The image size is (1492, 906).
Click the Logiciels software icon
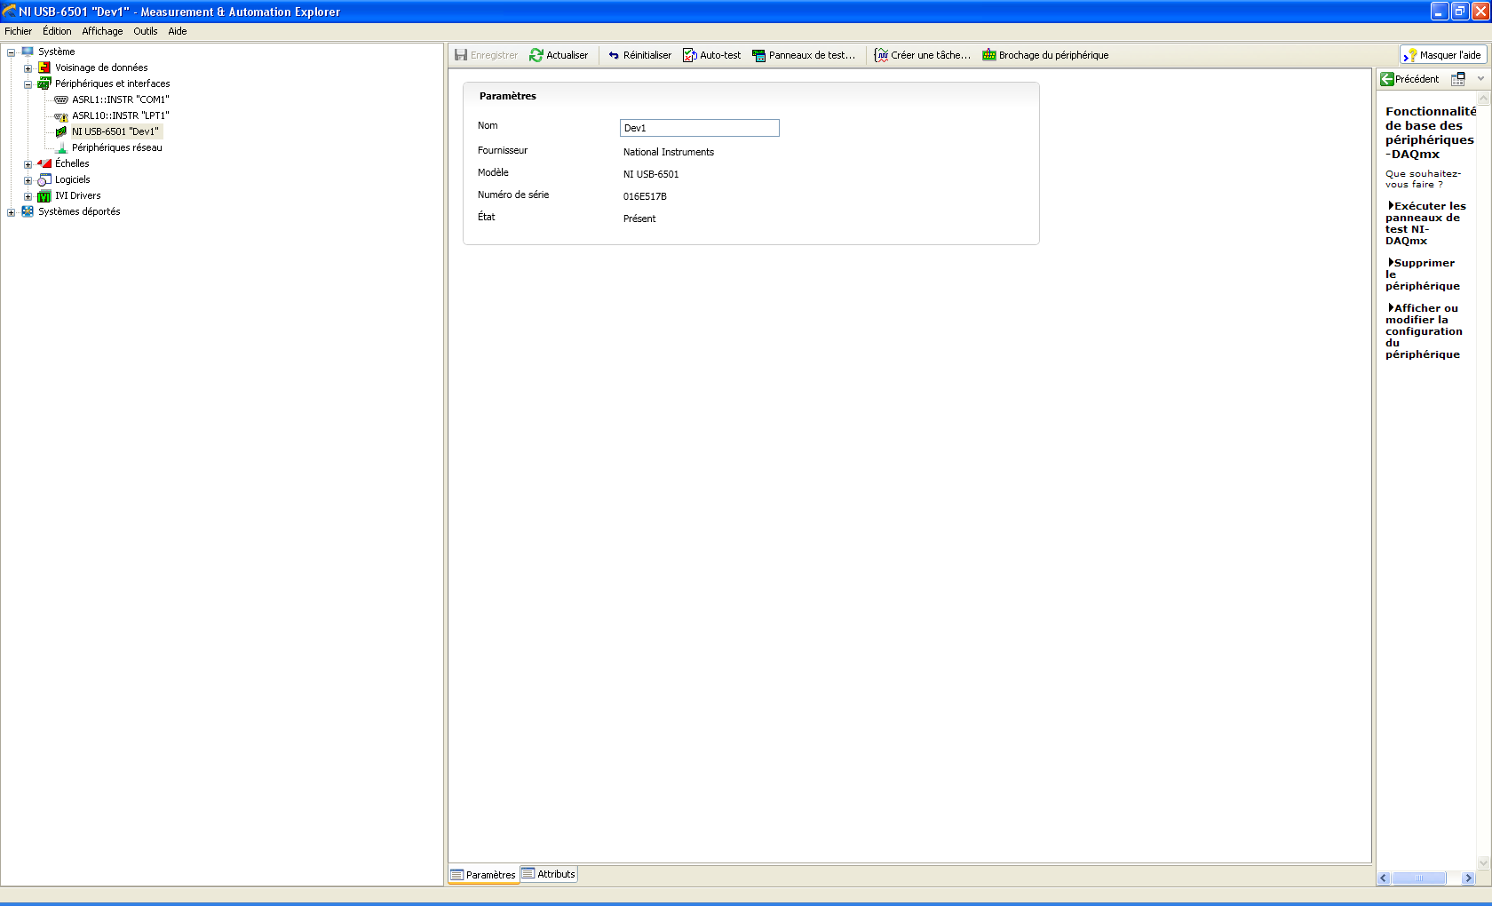(44, 179)
